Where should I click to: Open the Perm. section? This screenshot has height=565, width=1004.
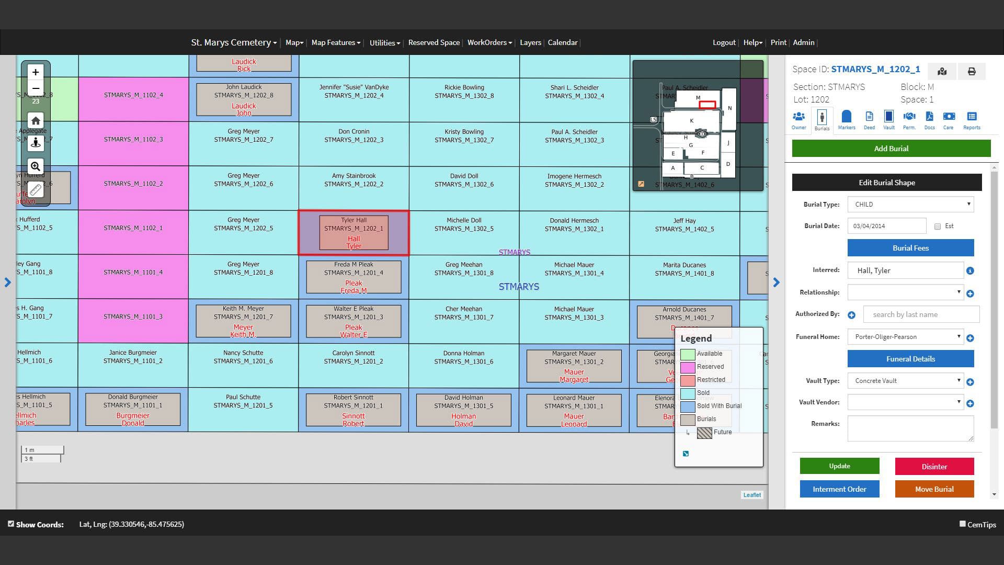pos(909,120)
